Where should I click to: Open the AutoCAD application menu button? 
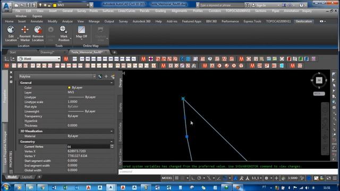pyautogui.click(x=6, y=6)
